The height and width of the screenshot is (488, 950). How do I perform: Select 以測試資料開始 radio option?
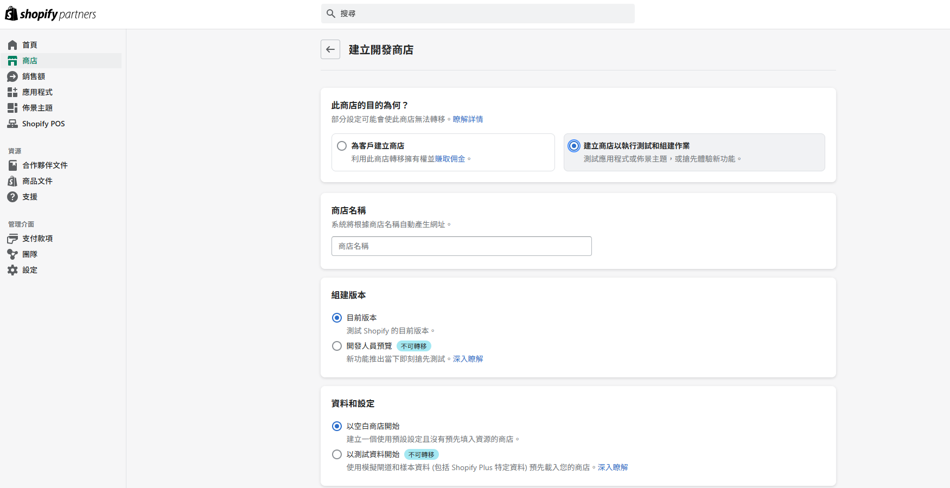337,454
